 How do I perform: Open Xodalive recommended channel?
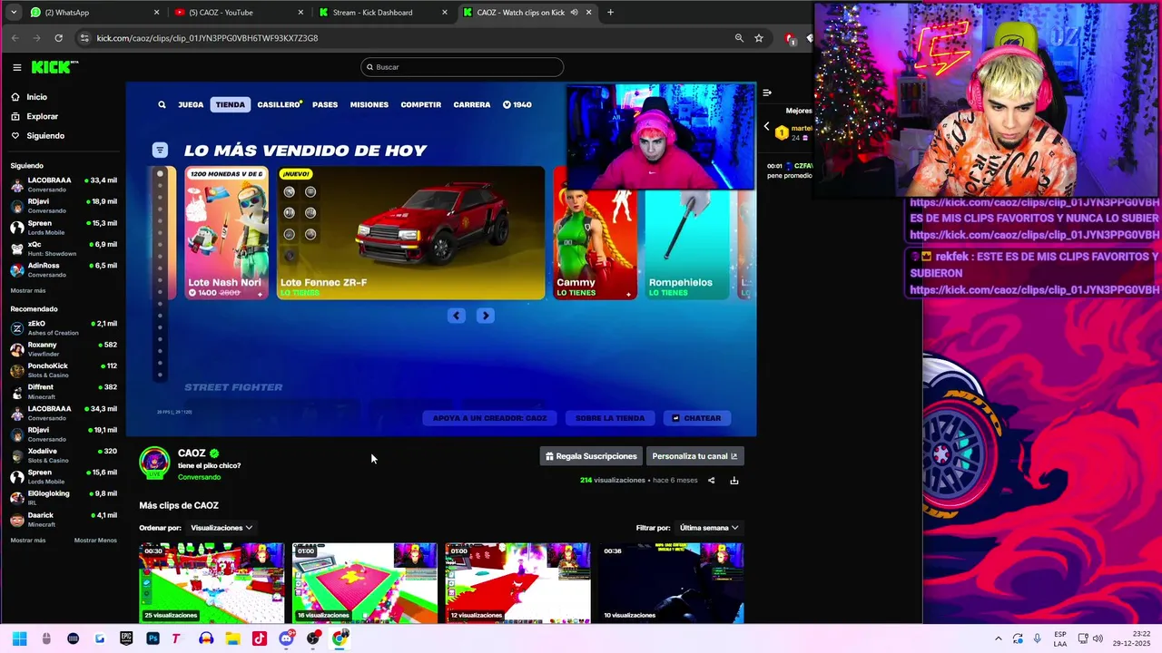[x=64, y=455]
